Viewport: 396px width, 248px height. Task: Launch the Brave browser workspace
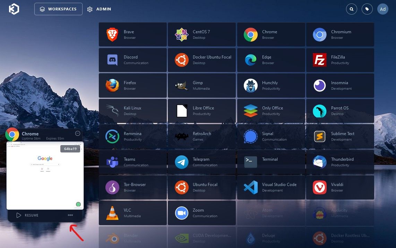click(132, 34)
